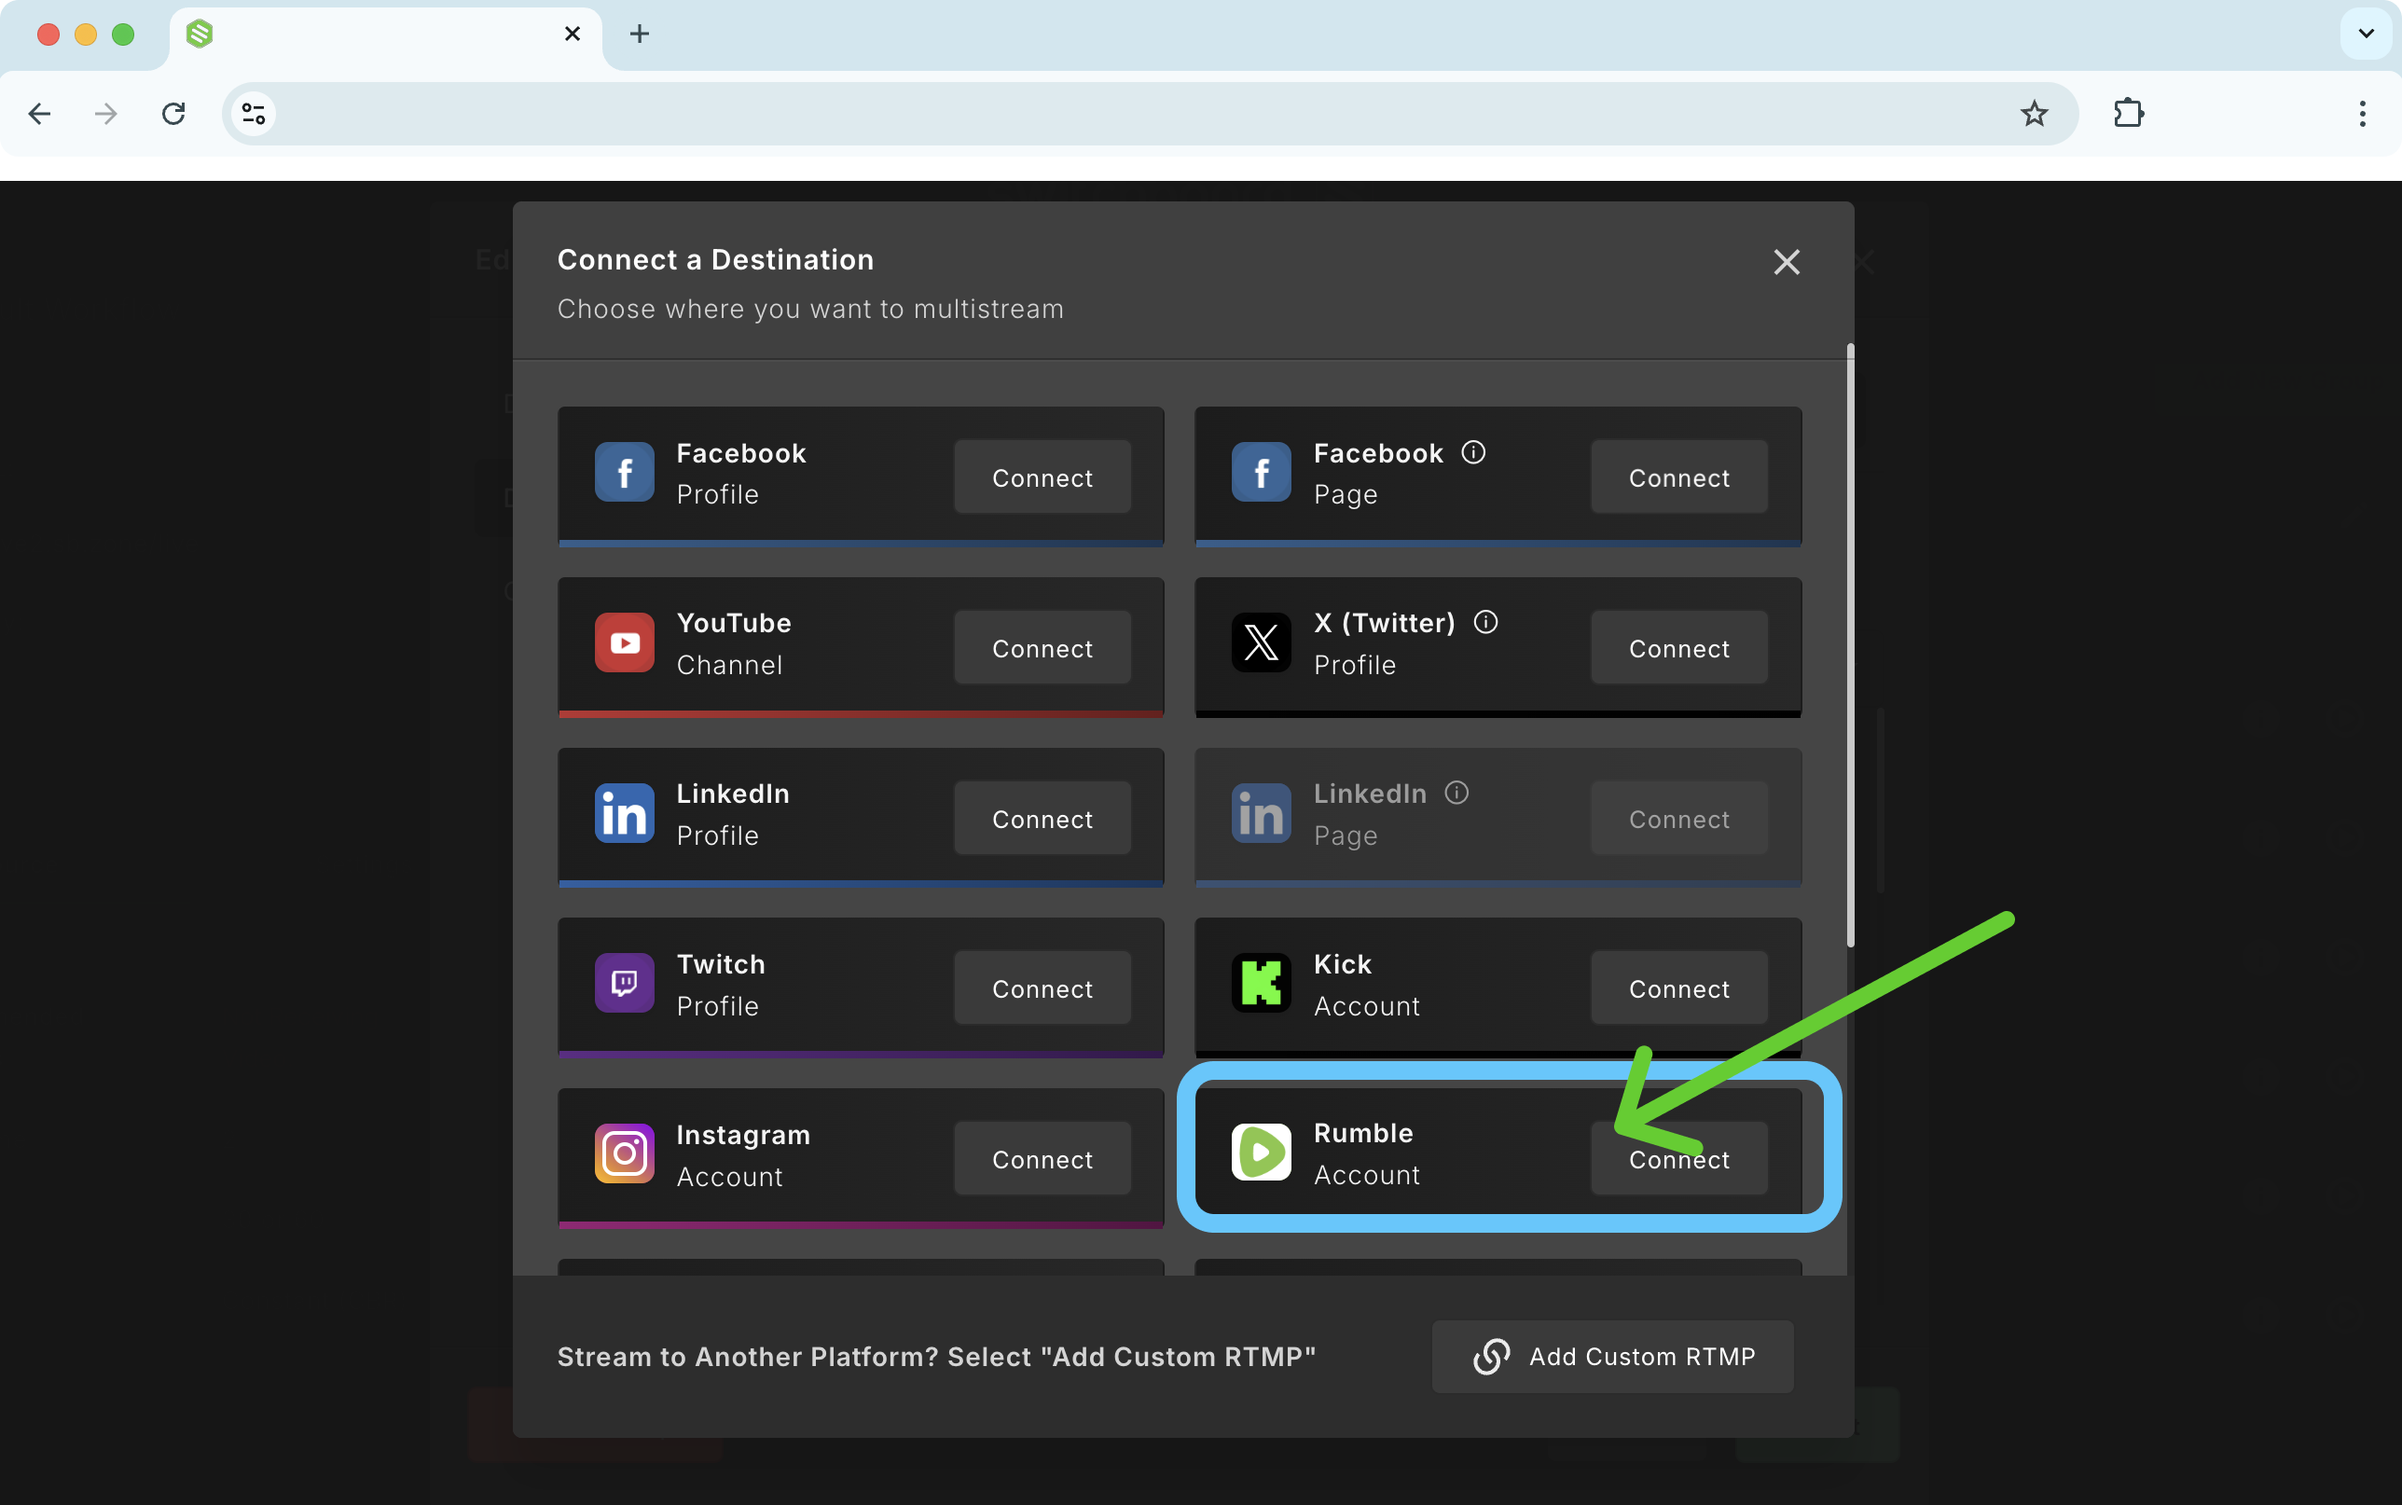The image size is (2402, 1505).
Task: Click the Add Custom RTMP button
Action: 1612,1357
